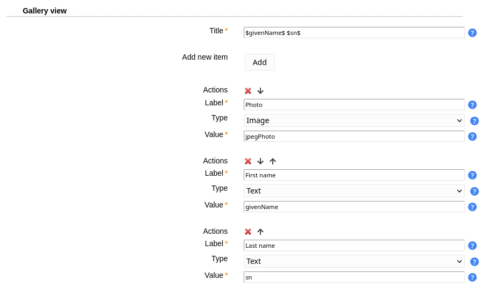The width and height of the screenshot is (495, 294).
Task: Delete the Last name gallery item
Action: click(248, 232)
